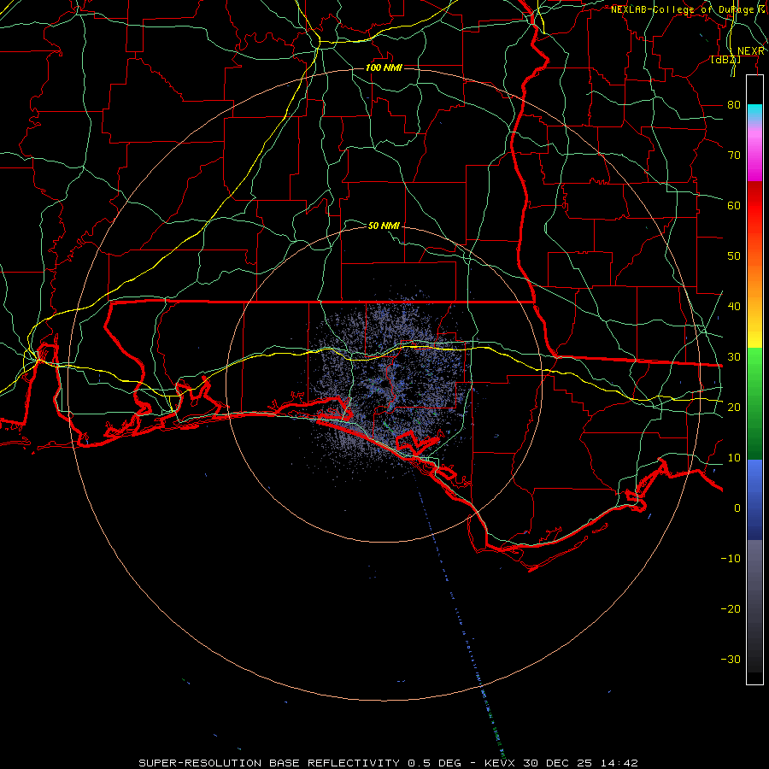Click the NEXR label above the color scale

point(750,51)
